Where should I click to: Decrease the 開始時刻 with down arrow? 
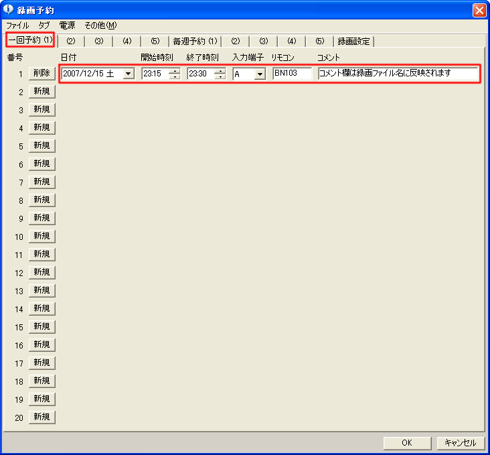click(x=175, y=76)
